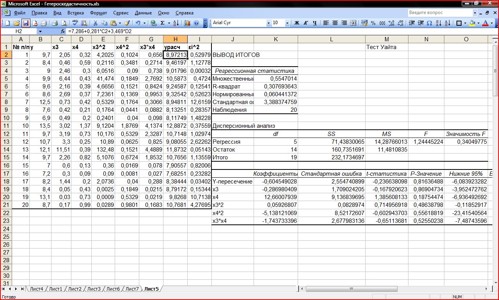Open the Borders dropdown arrow

pos(465,23)
